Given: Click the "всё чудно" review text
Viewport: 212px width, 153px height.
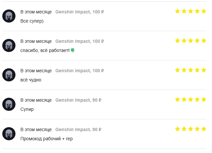Looking at the screenshot, I should (x=31, y=80).
